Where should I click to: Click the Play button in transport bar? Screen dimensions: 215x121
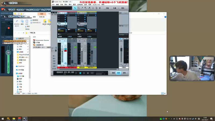[84, 73]
